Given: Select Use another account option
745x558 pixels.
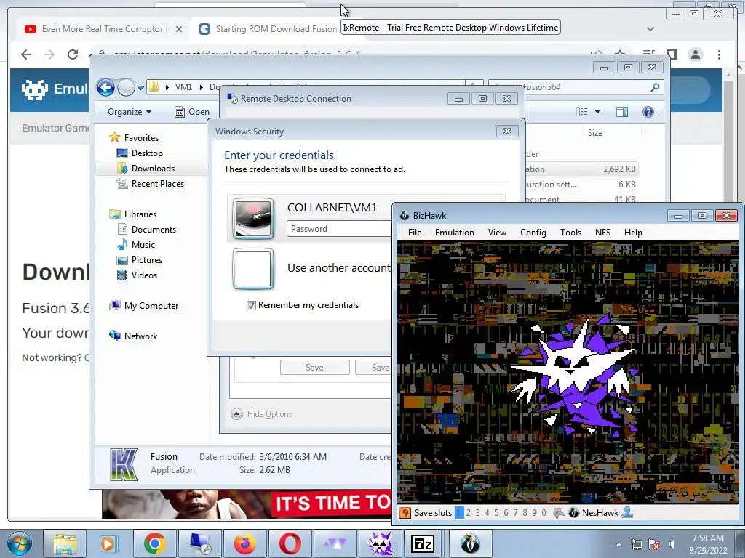Looking at the screenshot, I should [338, 268].
